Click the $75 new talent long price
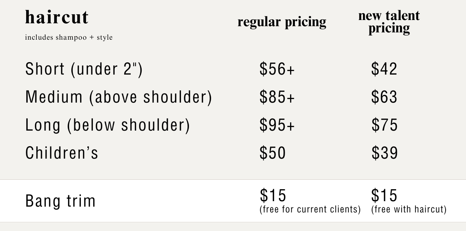 click(x=384, y=125)
